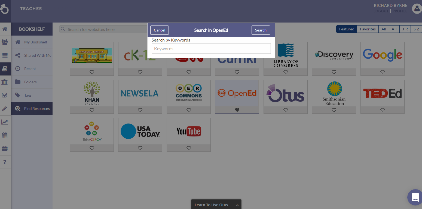Viewport: 422px width, 209px height.
Task: Switch to the All filter tab
Action: (384, 29)
